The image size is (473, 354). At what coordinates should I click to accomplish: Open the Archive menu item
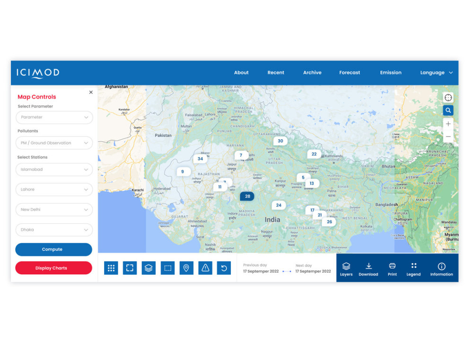click(312, 73)
